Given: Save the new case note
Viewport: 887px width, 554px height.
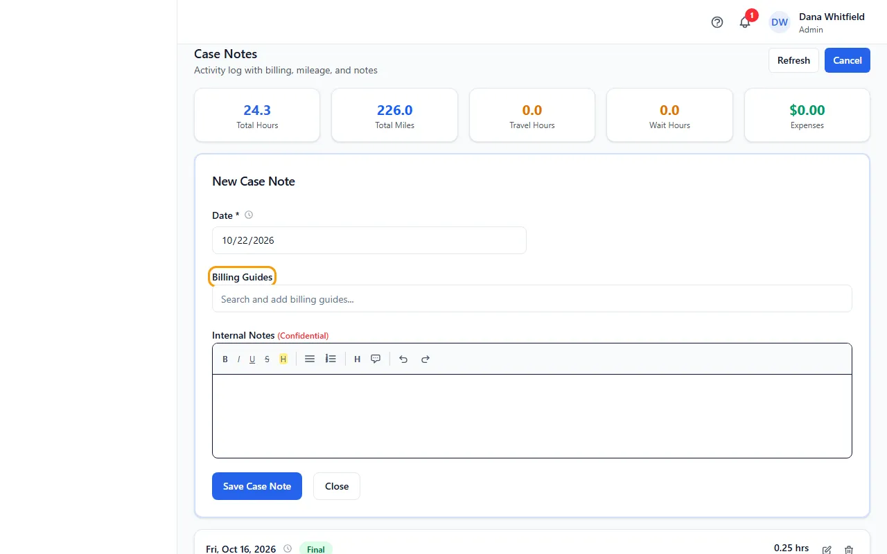Looking at the screenshot, I should [x=257, y=486].
